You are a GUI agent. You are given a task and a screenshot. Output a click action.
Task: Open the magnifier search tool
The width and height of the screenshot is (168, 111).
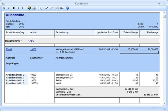[x=40, y=8]
